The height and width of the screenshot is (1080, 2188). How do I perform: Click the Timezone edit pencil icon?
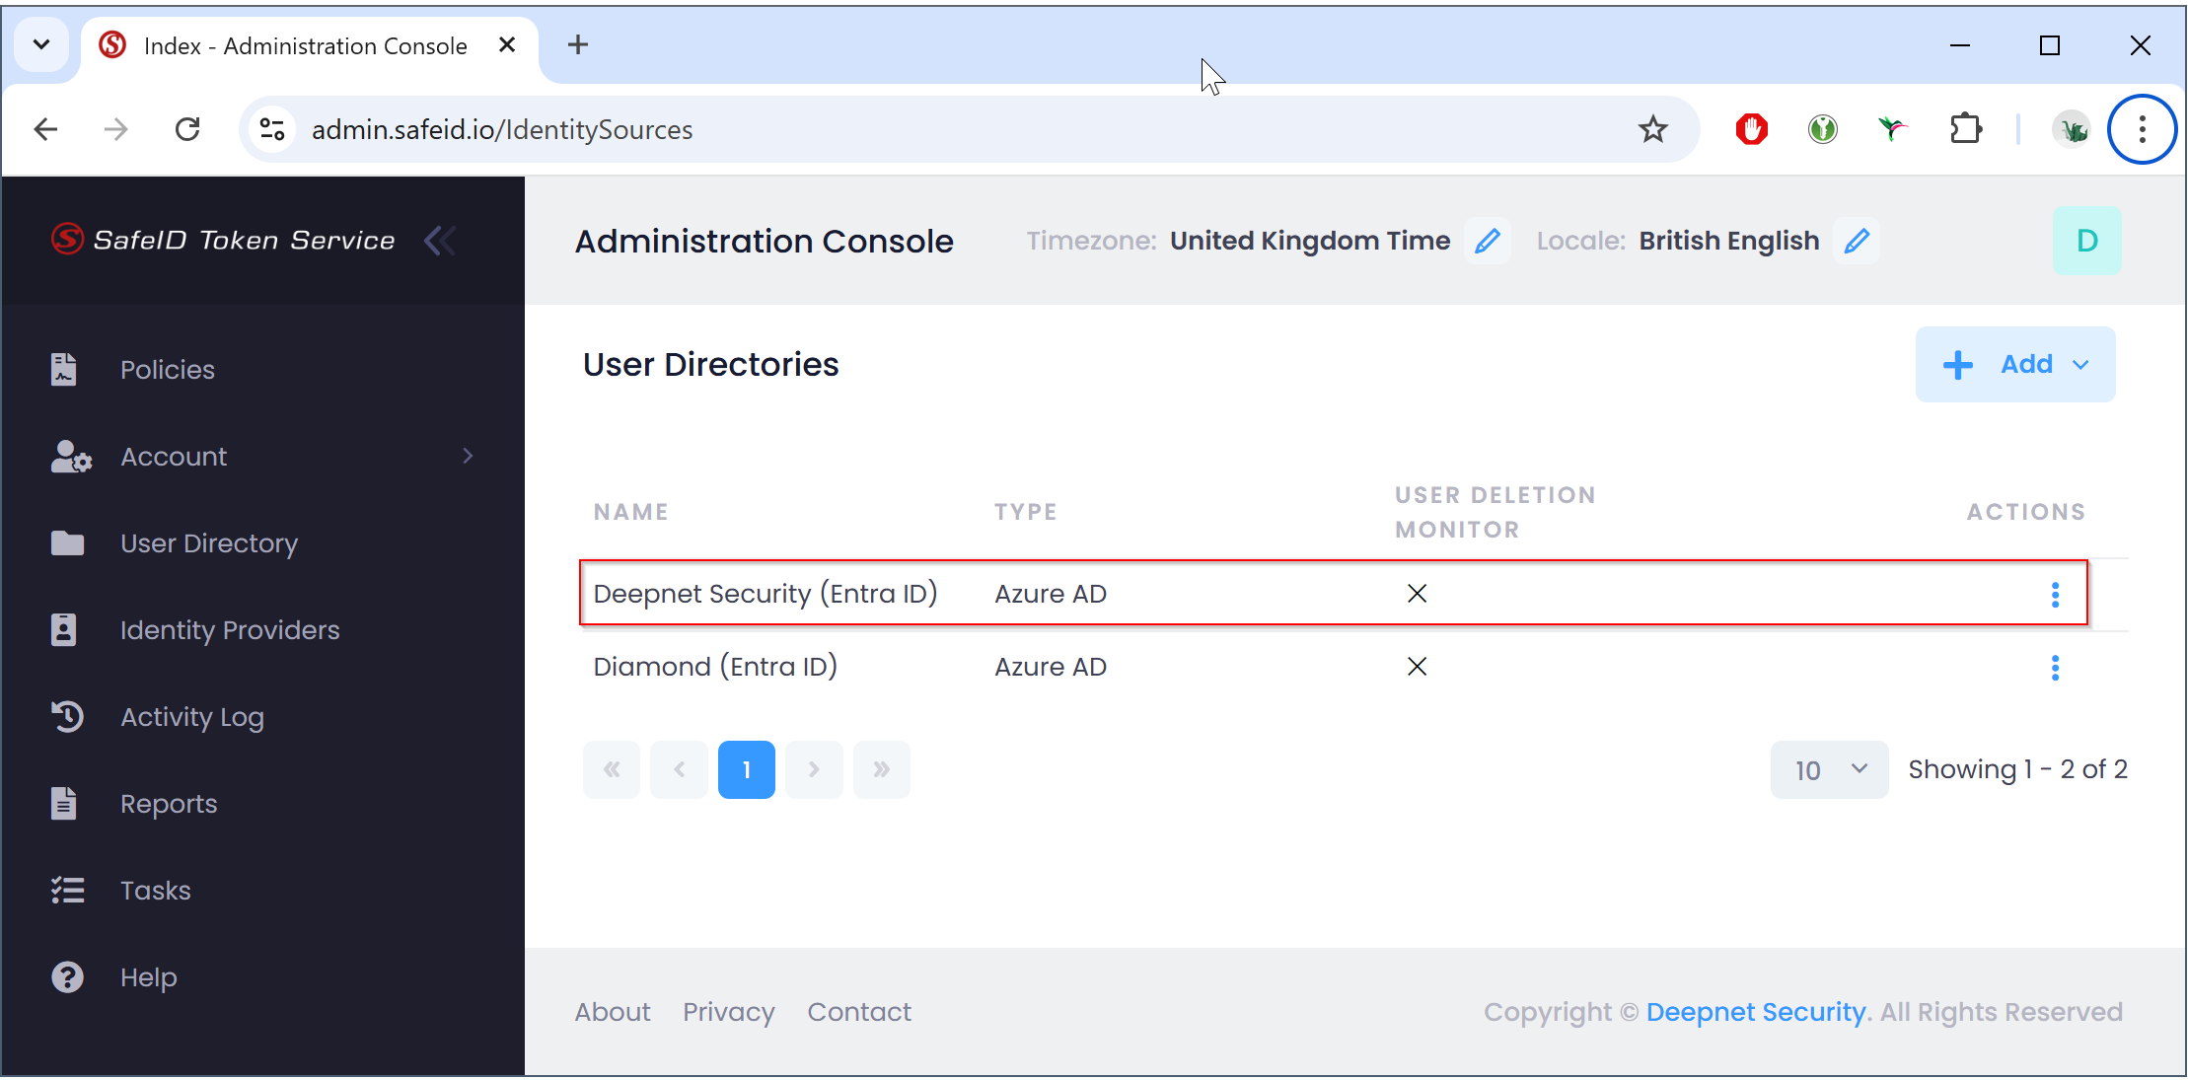tap(1488, 241)
